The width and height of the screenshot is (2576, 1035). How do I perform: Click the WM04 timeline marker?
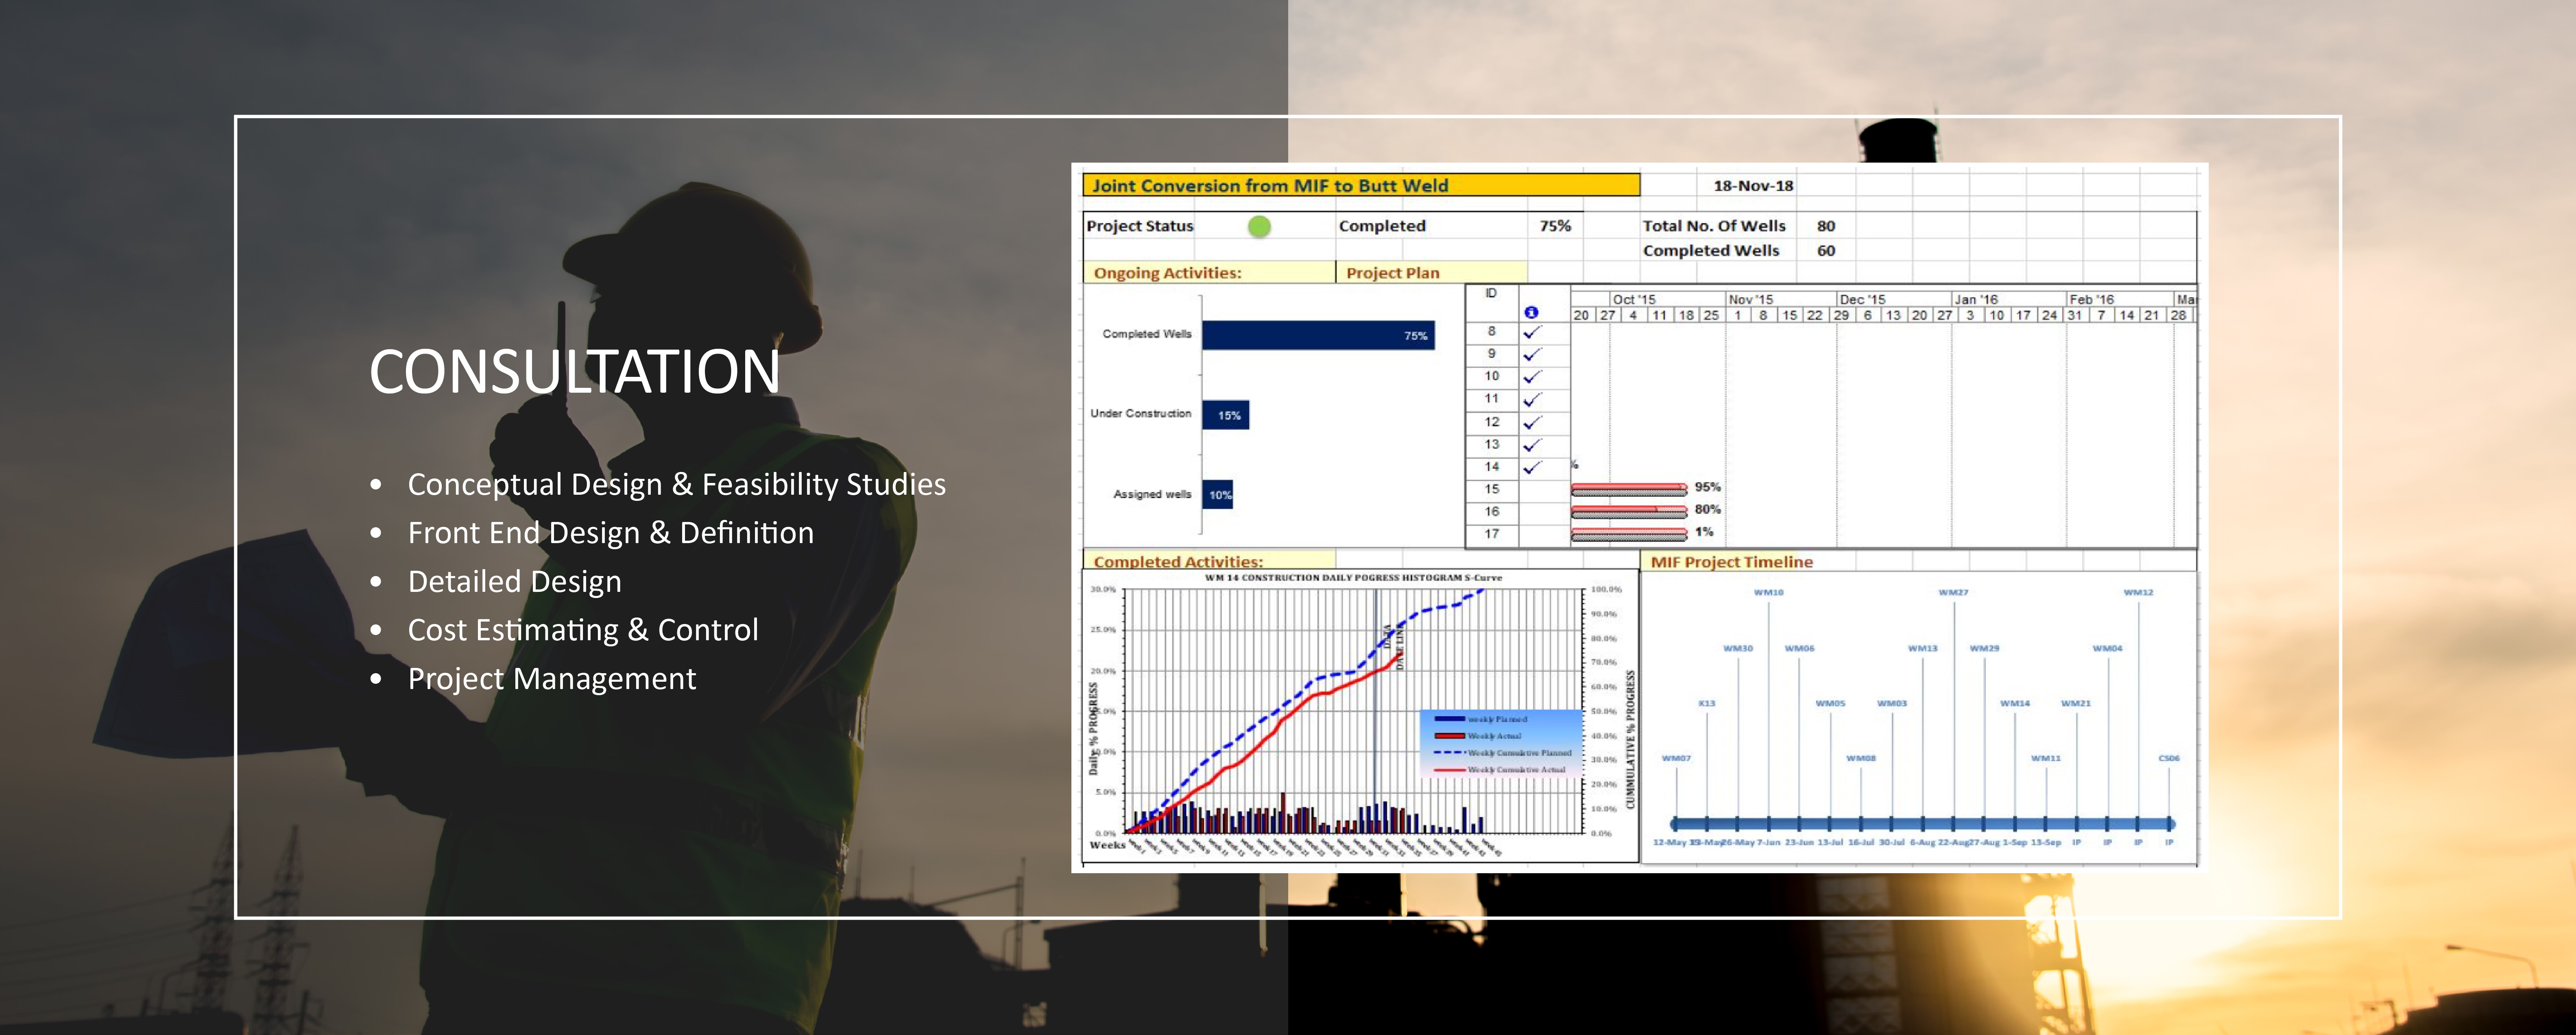(x=2107, y=648)
